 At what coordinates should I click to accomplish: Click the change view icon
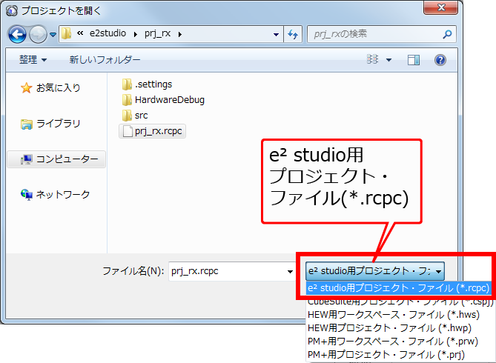point(373,59)
